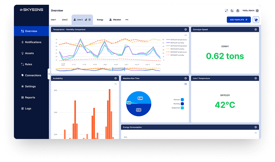Open the more tabs ellipsis menu
This screenshot has width=275, height=162.
(x=127, y=20)
